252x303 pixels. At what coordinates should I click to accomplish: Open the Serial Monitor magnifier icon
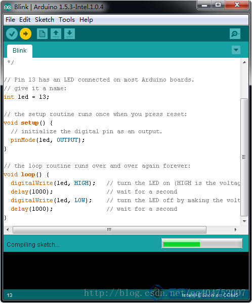pyautogui.click(x=235, y=34)
